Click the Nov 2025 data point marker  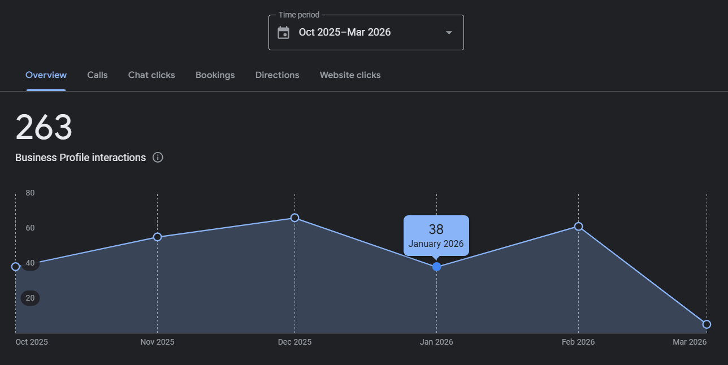(157, 237)
